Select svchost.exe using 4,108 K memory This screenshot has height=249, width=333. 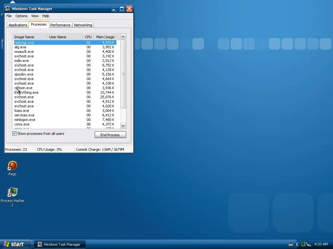point(65,83)
